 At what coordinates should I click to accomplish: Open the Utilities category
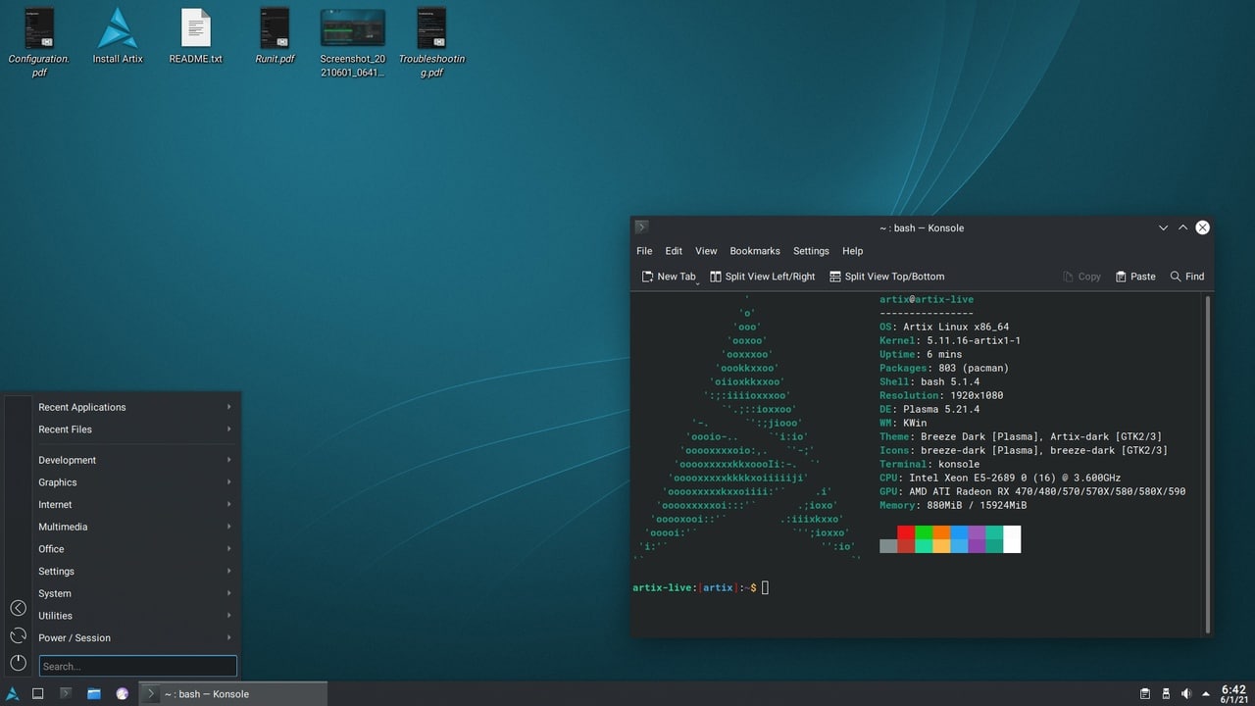coord(136,616)
